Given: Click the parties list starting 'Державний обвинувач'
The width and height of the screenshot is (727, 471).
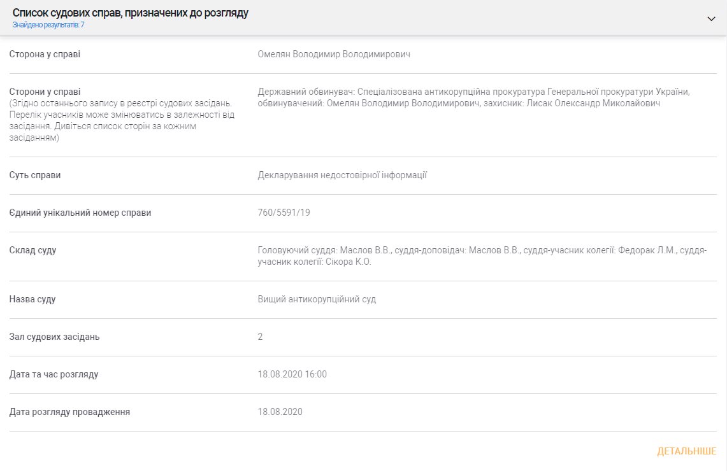Looking at the screenshot, I should click(x=474, y=97).
